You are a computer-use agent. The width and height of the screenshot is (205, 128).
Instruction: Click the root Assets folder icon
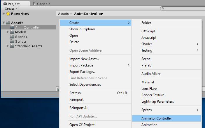click(8, 23)
